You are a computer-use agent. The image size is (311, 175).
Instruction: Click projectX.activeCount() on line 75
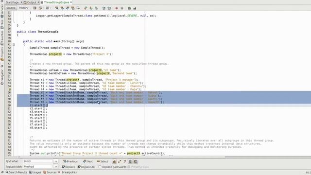click(146, 154)
